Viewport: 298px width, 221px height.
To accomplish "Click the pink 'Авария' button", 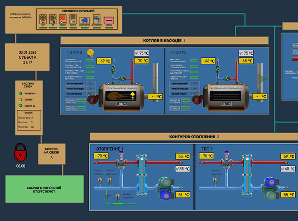I will pos(109,20).
